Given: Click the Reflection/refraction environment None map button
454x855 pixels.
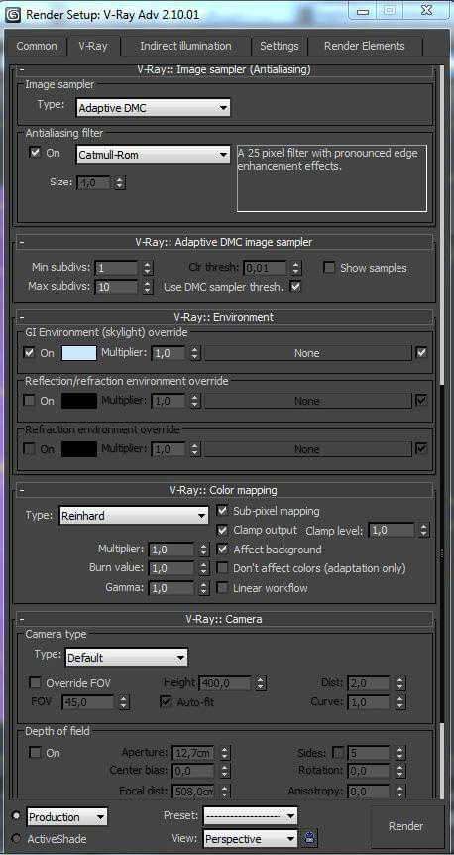Looking at the screenshot, I should pos(307,401).
